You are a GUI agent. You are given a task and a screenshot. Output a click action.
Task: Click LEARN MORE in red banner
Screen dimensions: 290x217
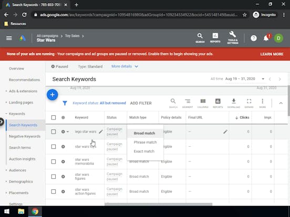coord(272,54)
